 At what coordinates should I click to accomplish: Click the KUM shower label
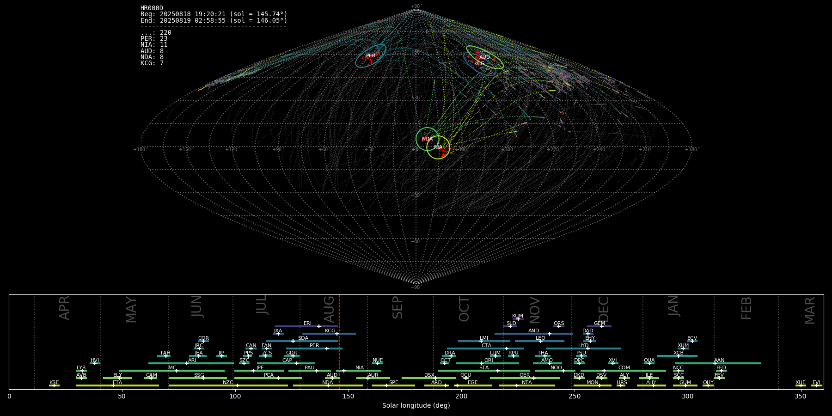tap(518, 316)
